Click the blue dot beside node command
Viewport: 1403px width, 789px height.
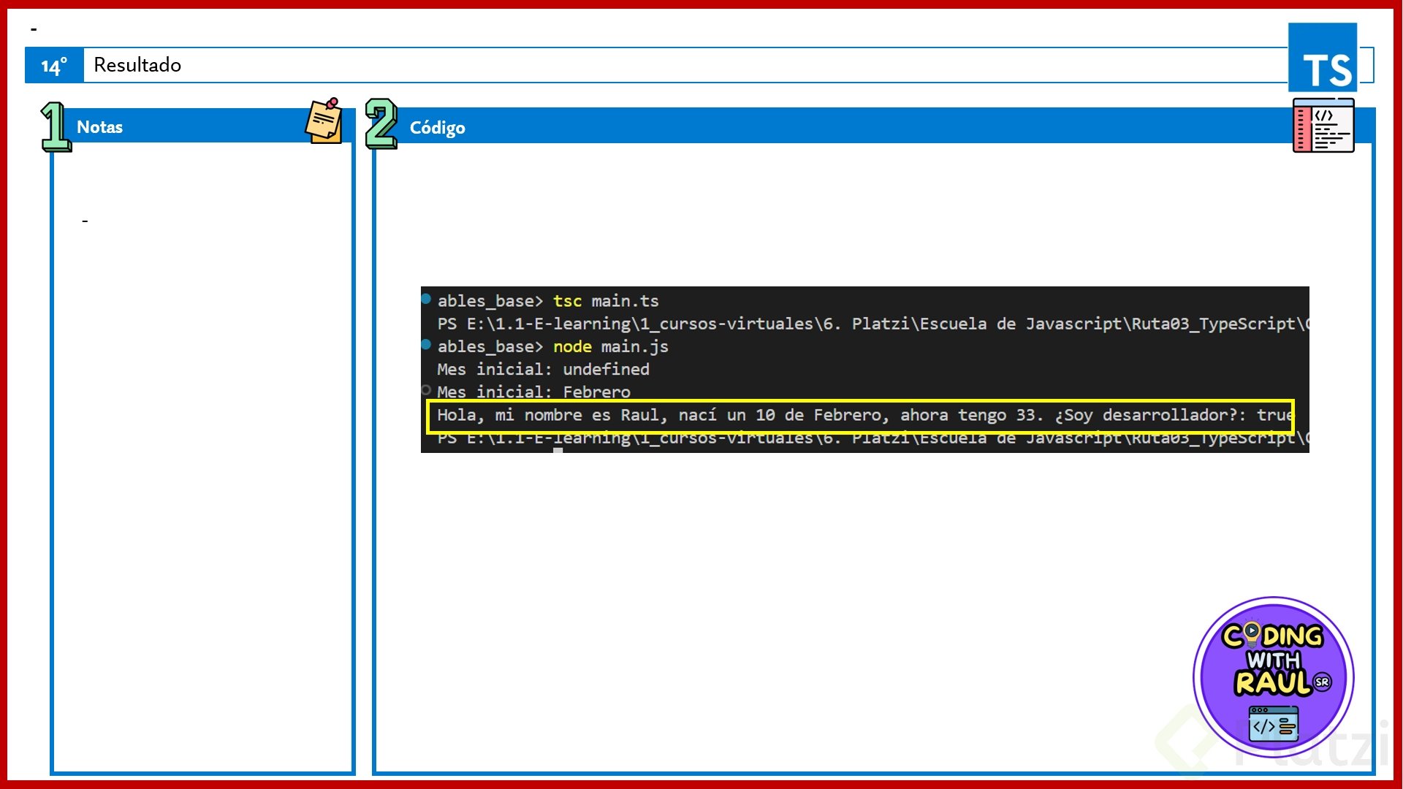coord(426,344)
